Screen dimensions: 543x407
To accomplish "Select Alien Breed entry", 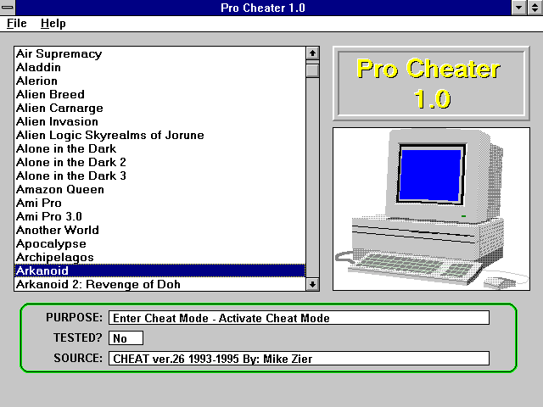I will (x=50, y=94).
